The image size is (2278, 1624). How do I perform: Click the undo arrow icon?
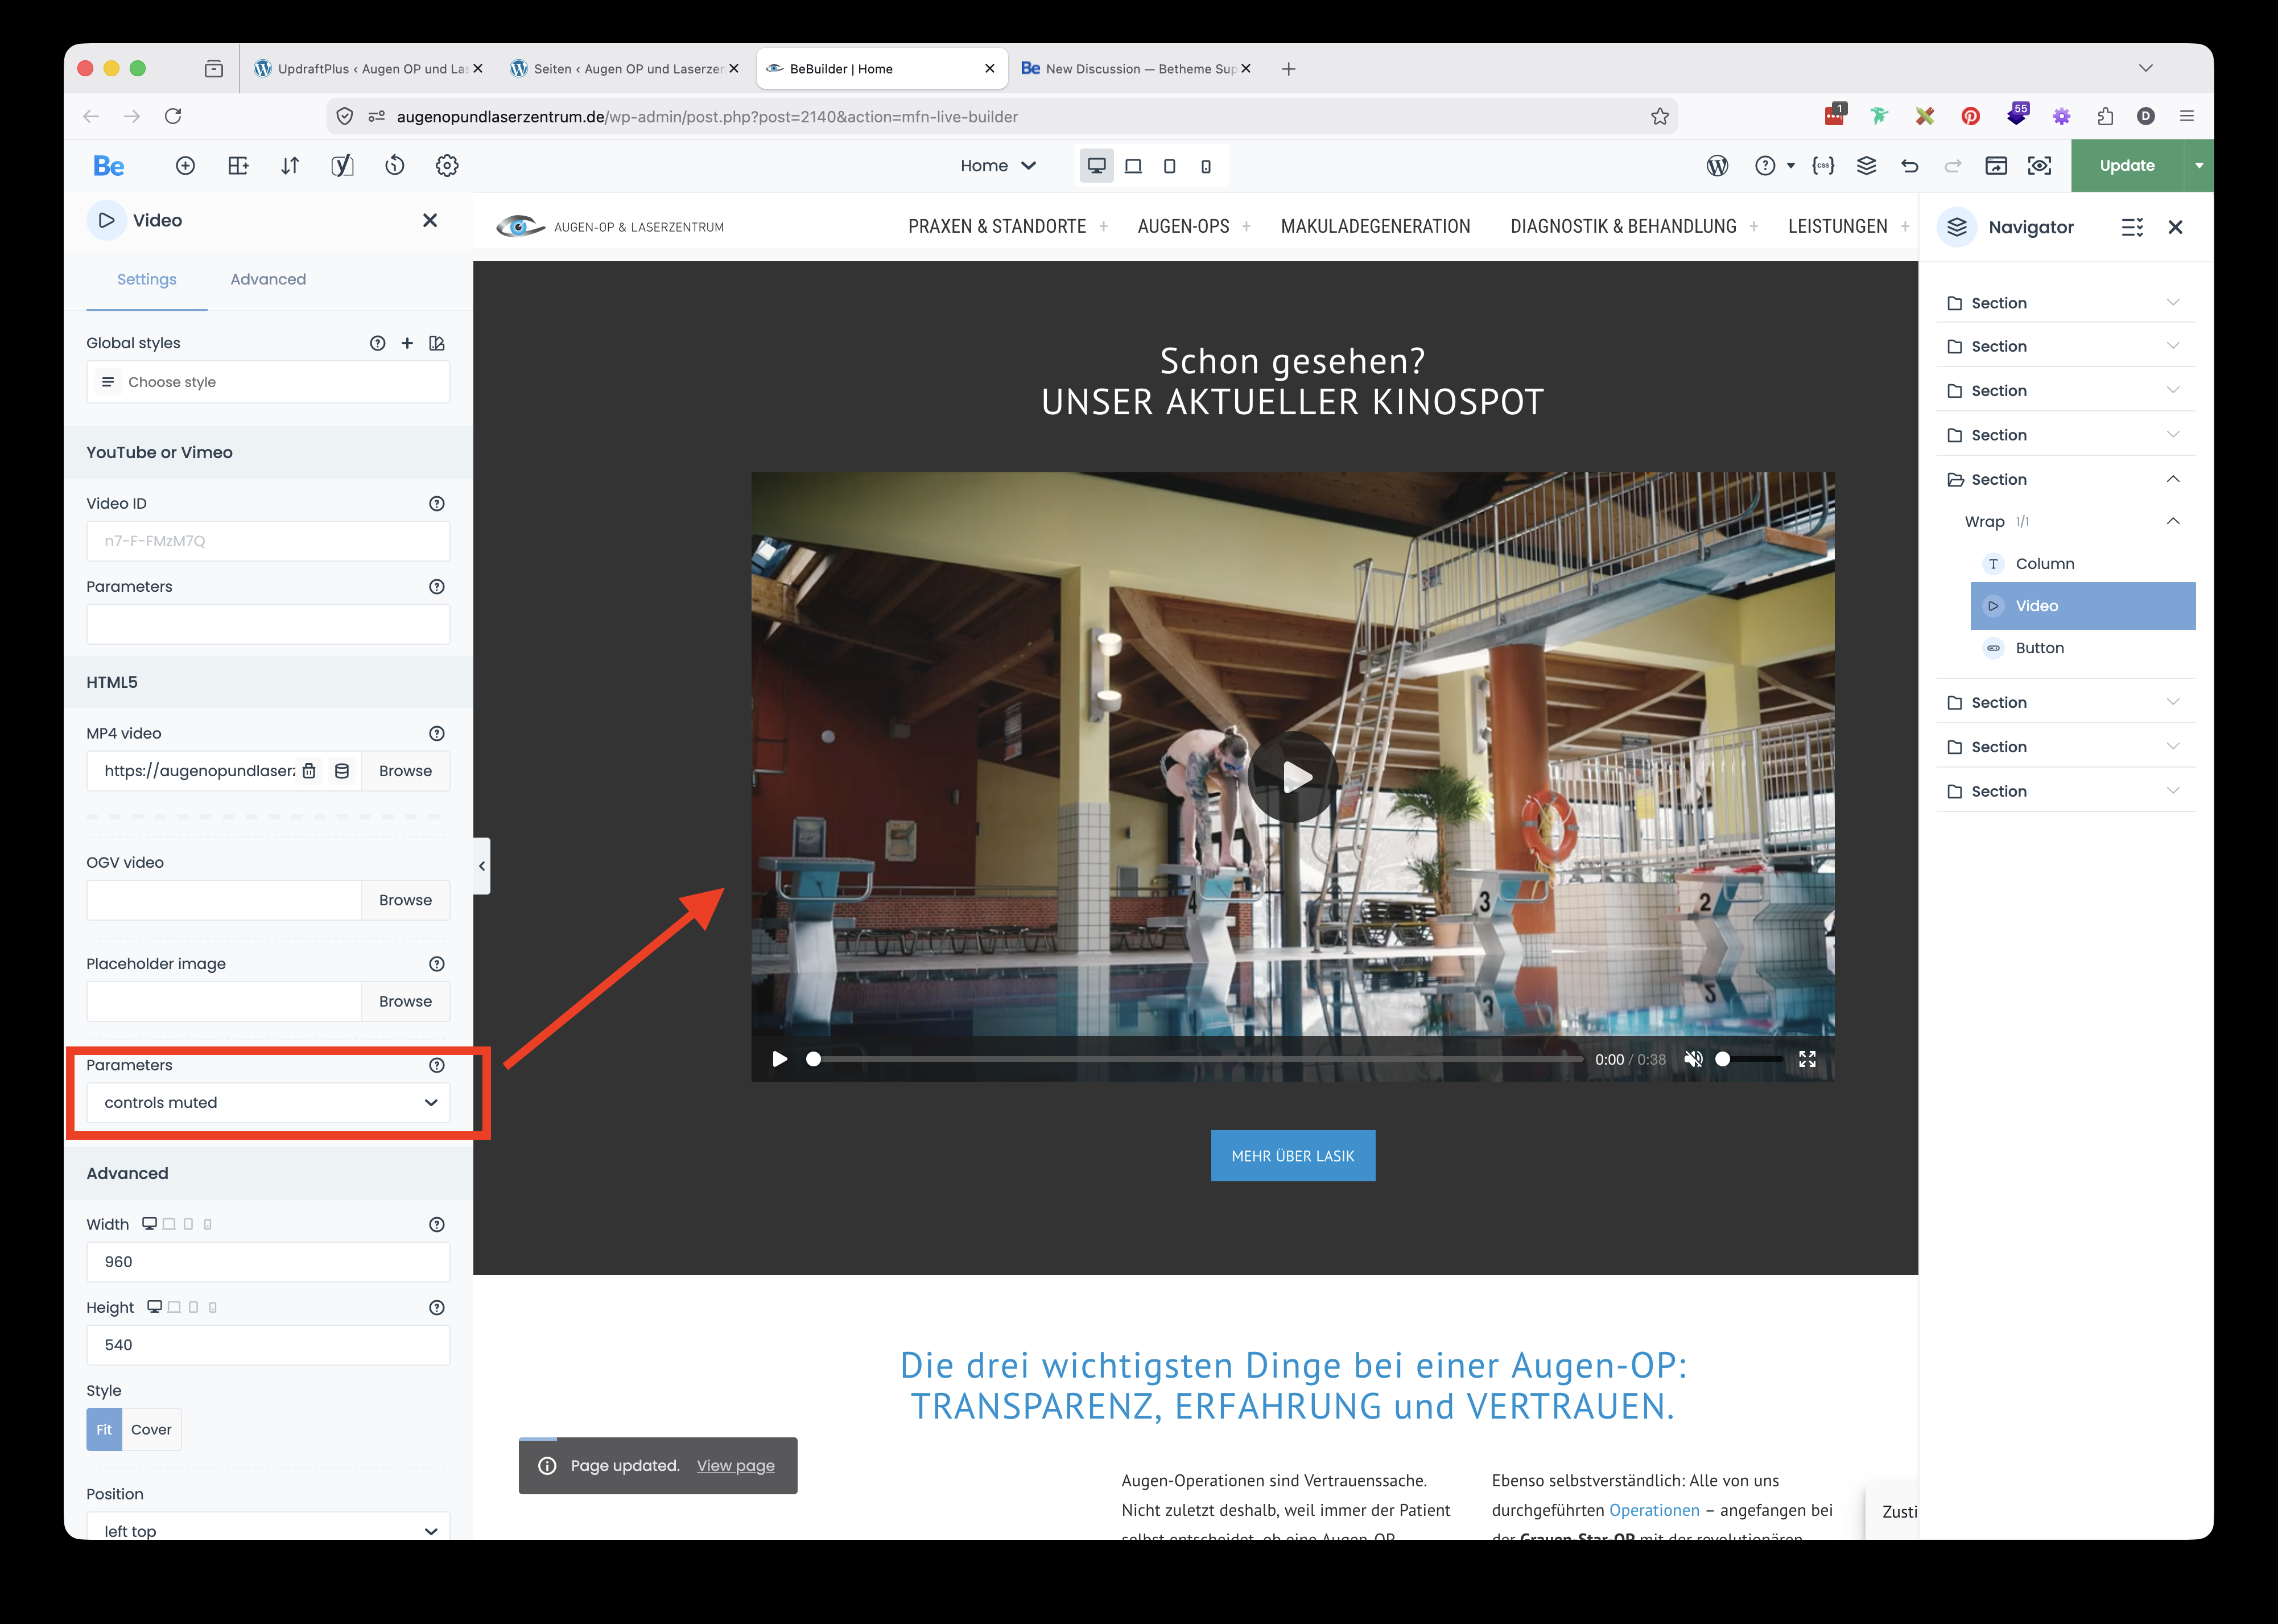coord(1909,166)
